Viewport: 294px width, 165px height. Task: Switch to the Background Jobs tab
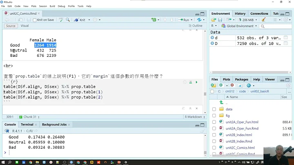[54, 125]
